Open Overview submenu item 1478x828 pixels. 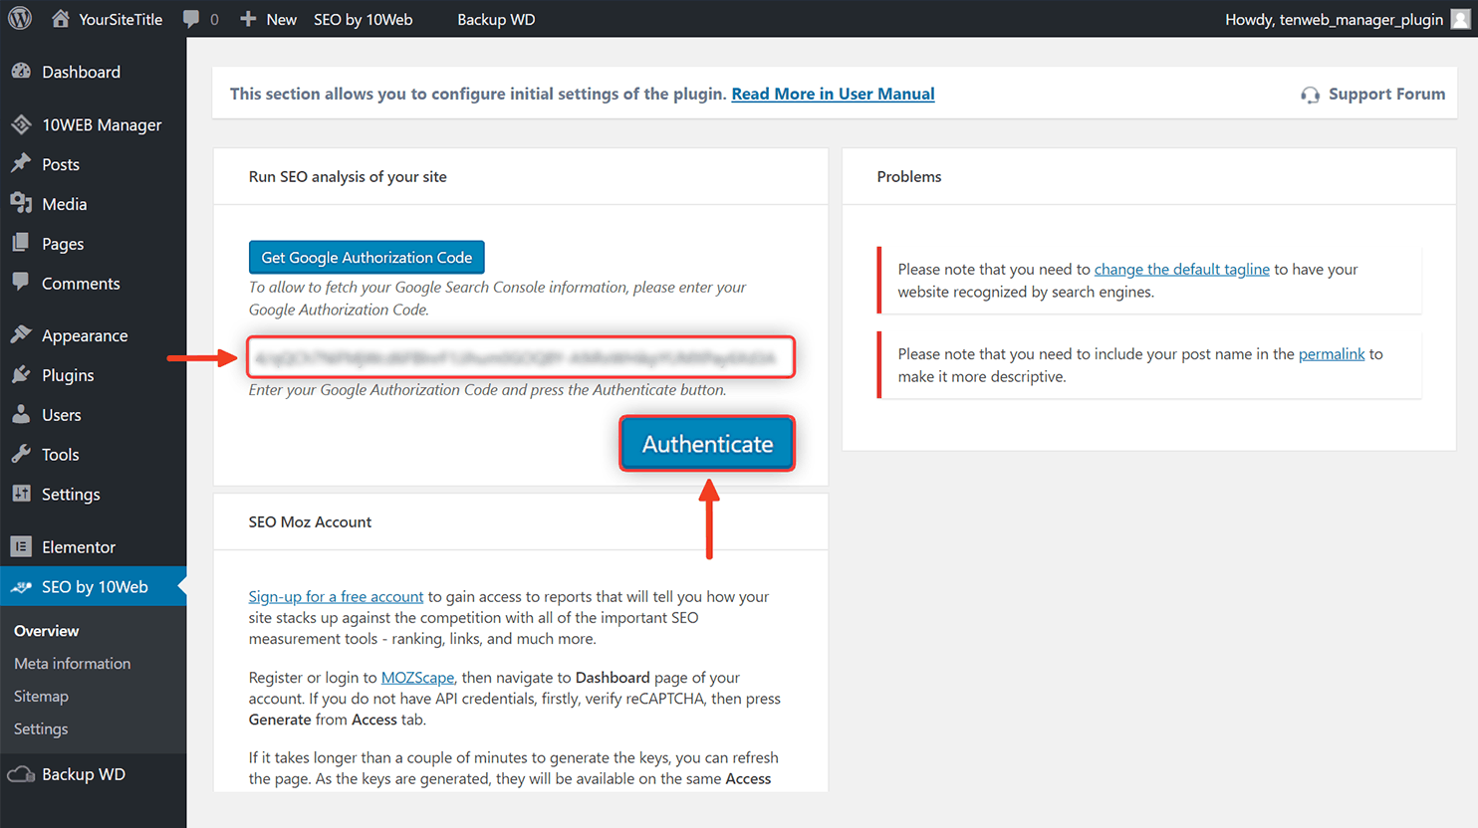pos(47,631)
